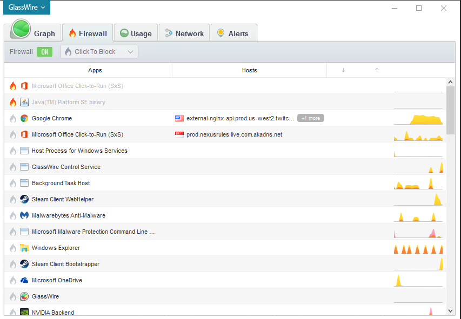This screenshot has height=319, width=461.
Task: Turn off the Firewall ON switch
Action: [44, 52]
